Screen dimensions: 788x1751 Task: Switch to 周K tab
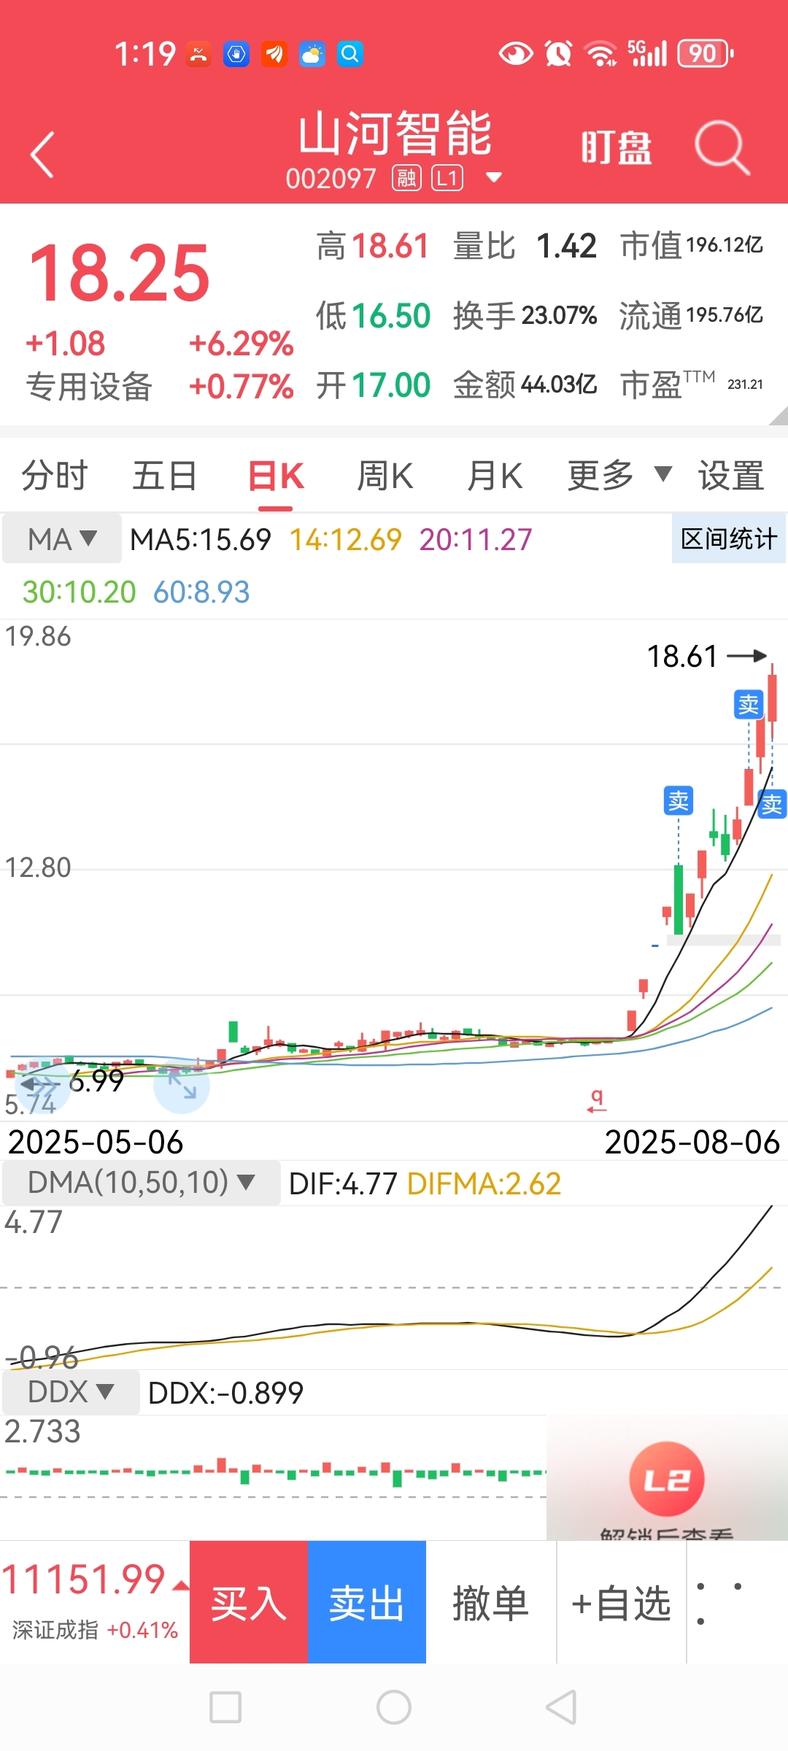click(385, 476)
